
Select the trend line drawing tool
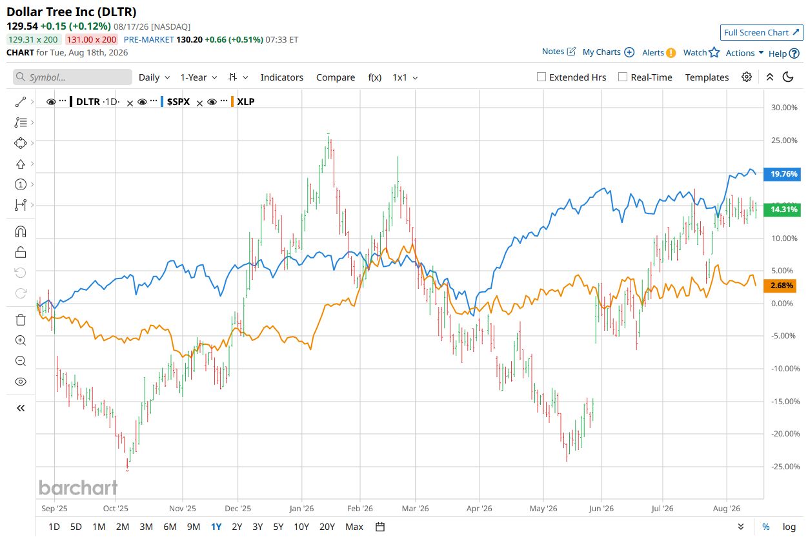20,102
